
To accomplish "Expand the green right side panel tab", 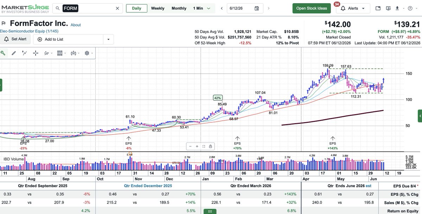I will [420, 116].
